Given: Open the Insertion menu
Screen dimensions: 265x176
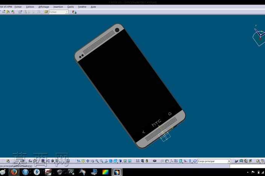Looking at the screenshot, I should [x=58, y=7].
